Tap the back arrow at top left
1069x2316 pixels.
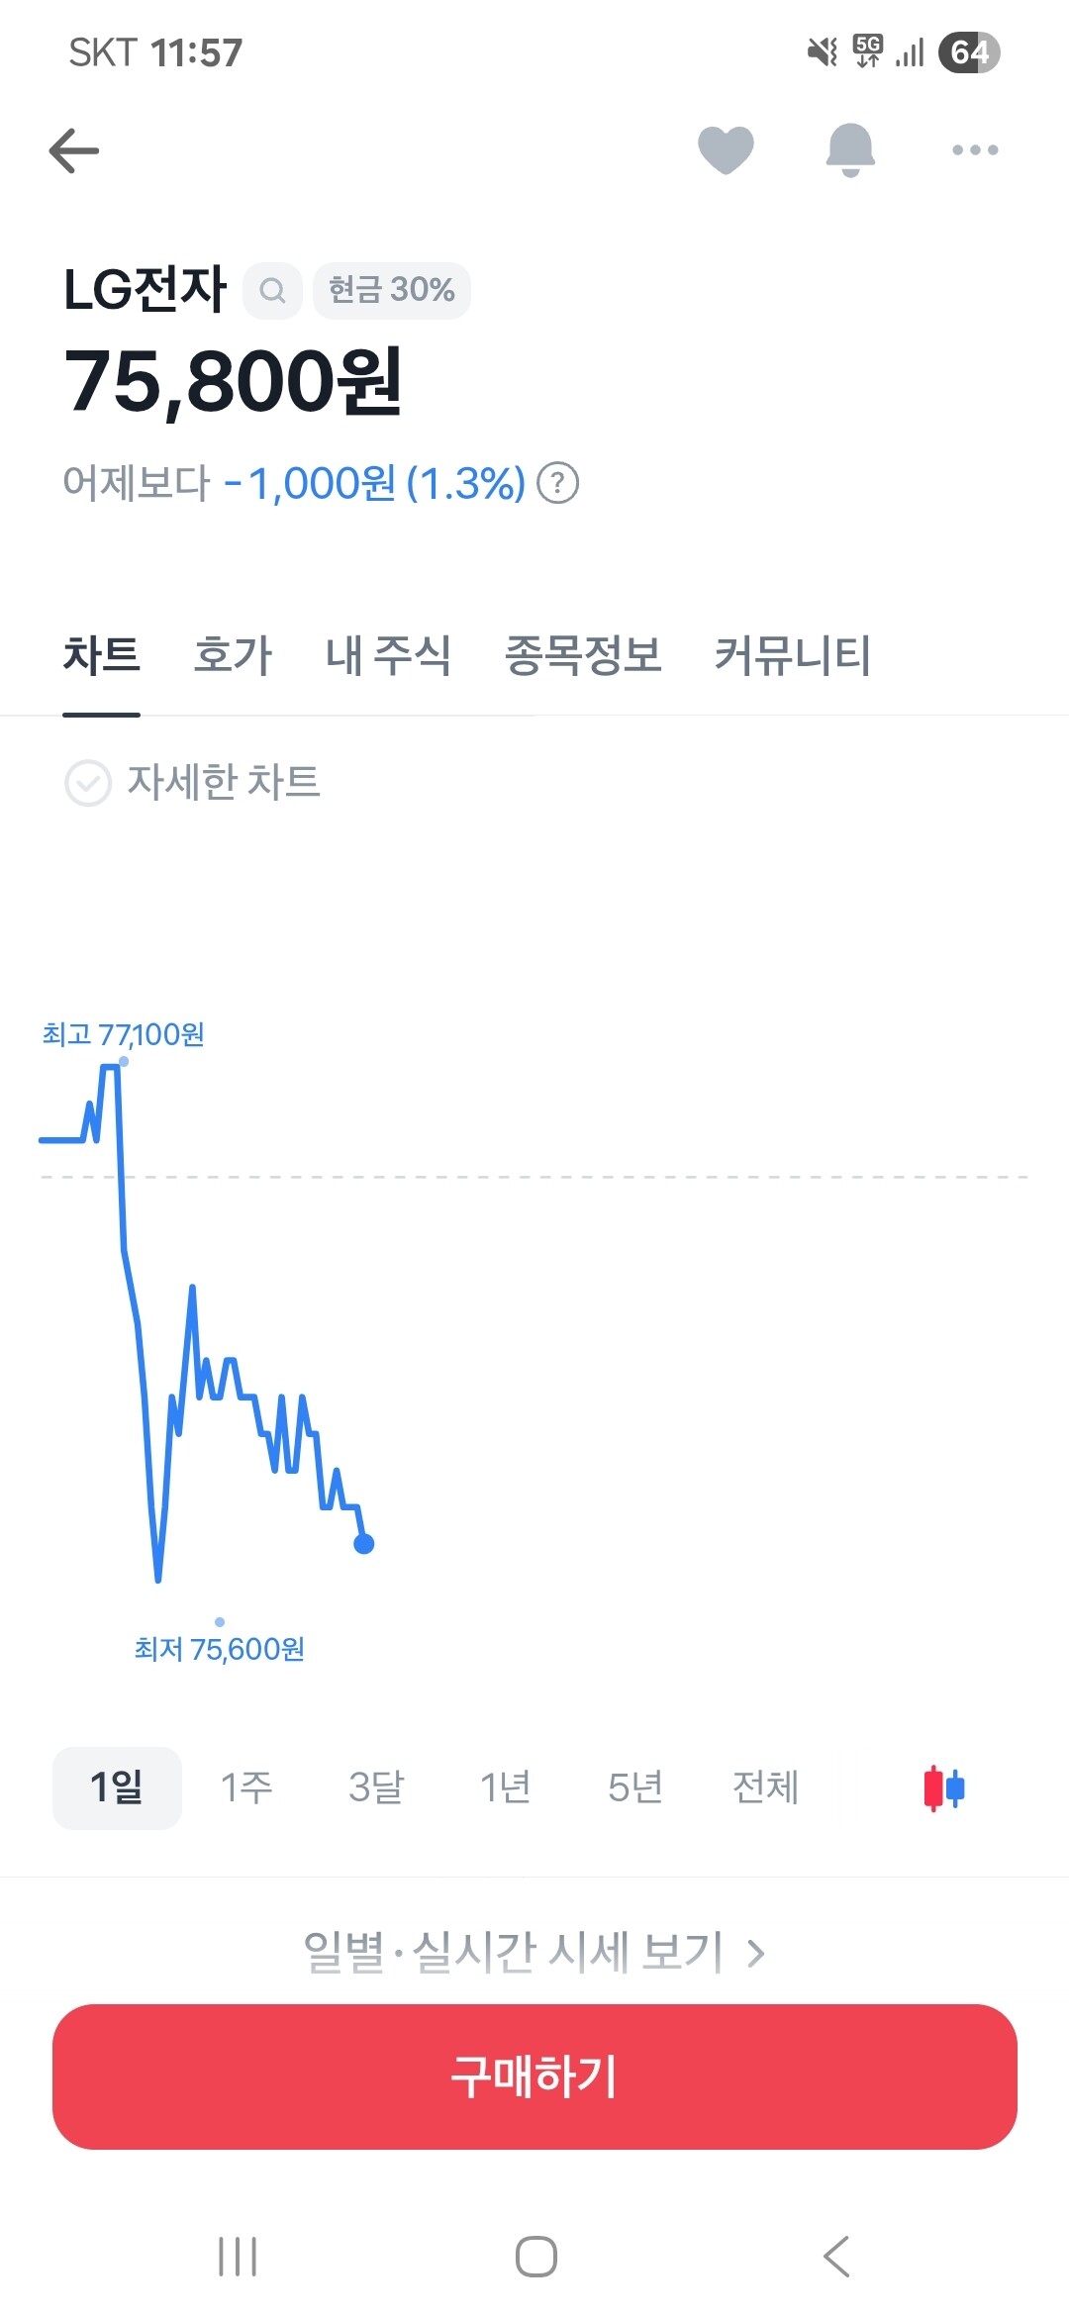[74, 151]
